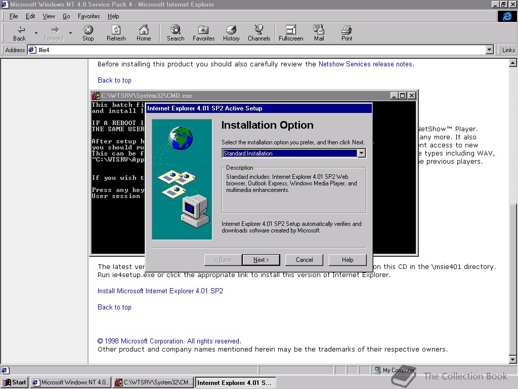518x389 pixels.
Task: Click the Back toolbar icon
Action: [20, 33]
